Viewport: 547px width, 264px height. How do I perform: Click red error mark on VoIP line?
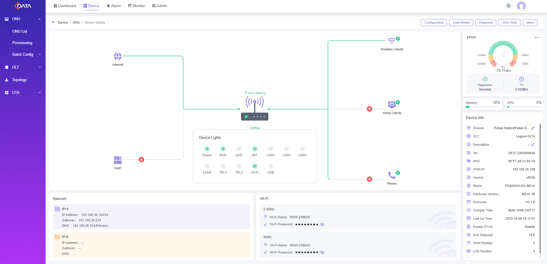(x=141, y=160)
